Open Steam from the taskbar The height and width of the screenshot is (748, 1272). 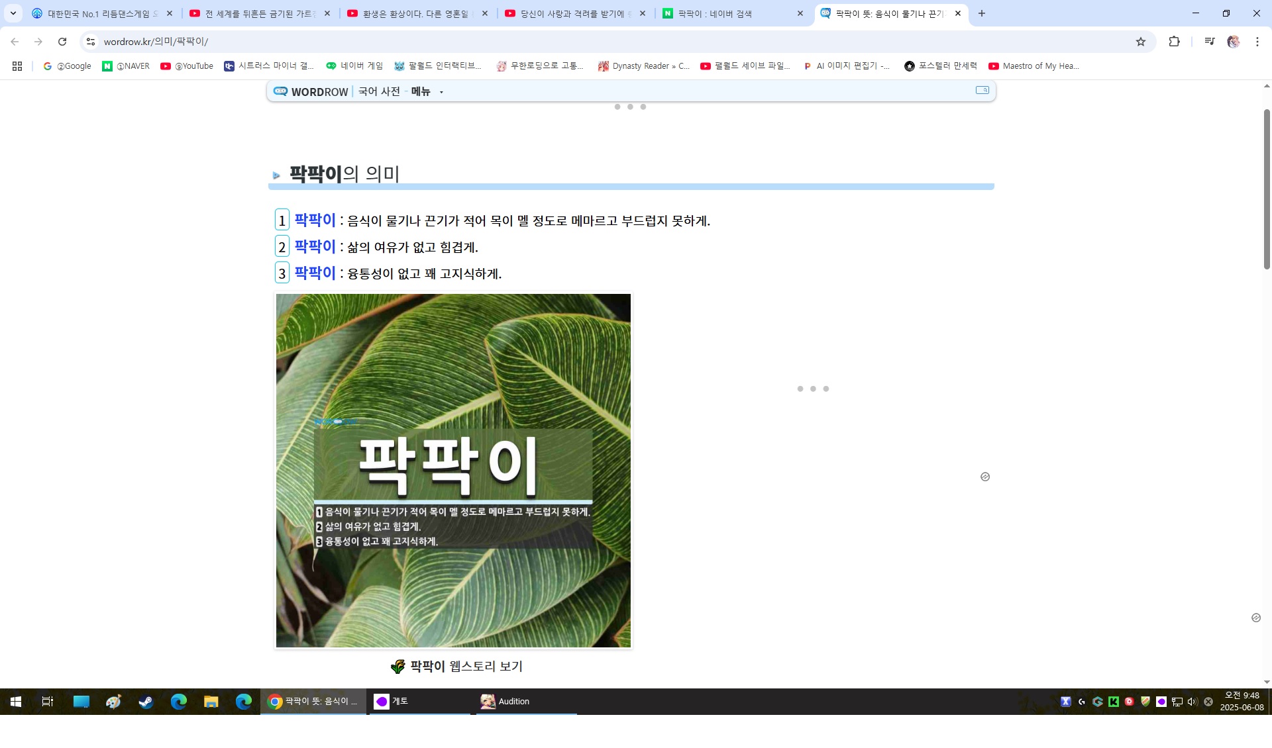tap(146, 702)
